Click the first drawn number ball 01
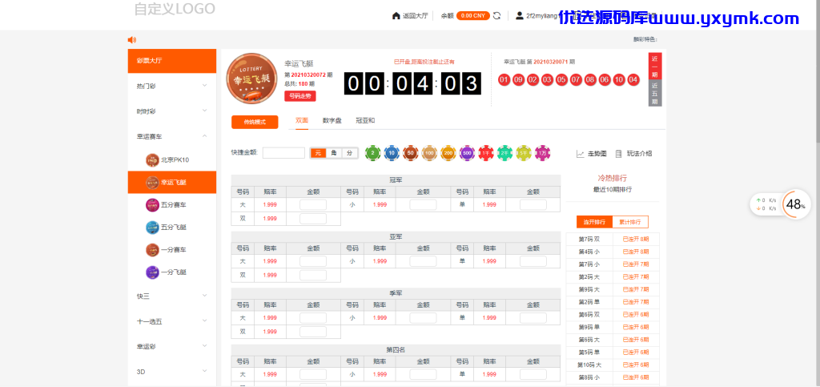This screenshot has width=820, height=387. click(x=504, y=80)
